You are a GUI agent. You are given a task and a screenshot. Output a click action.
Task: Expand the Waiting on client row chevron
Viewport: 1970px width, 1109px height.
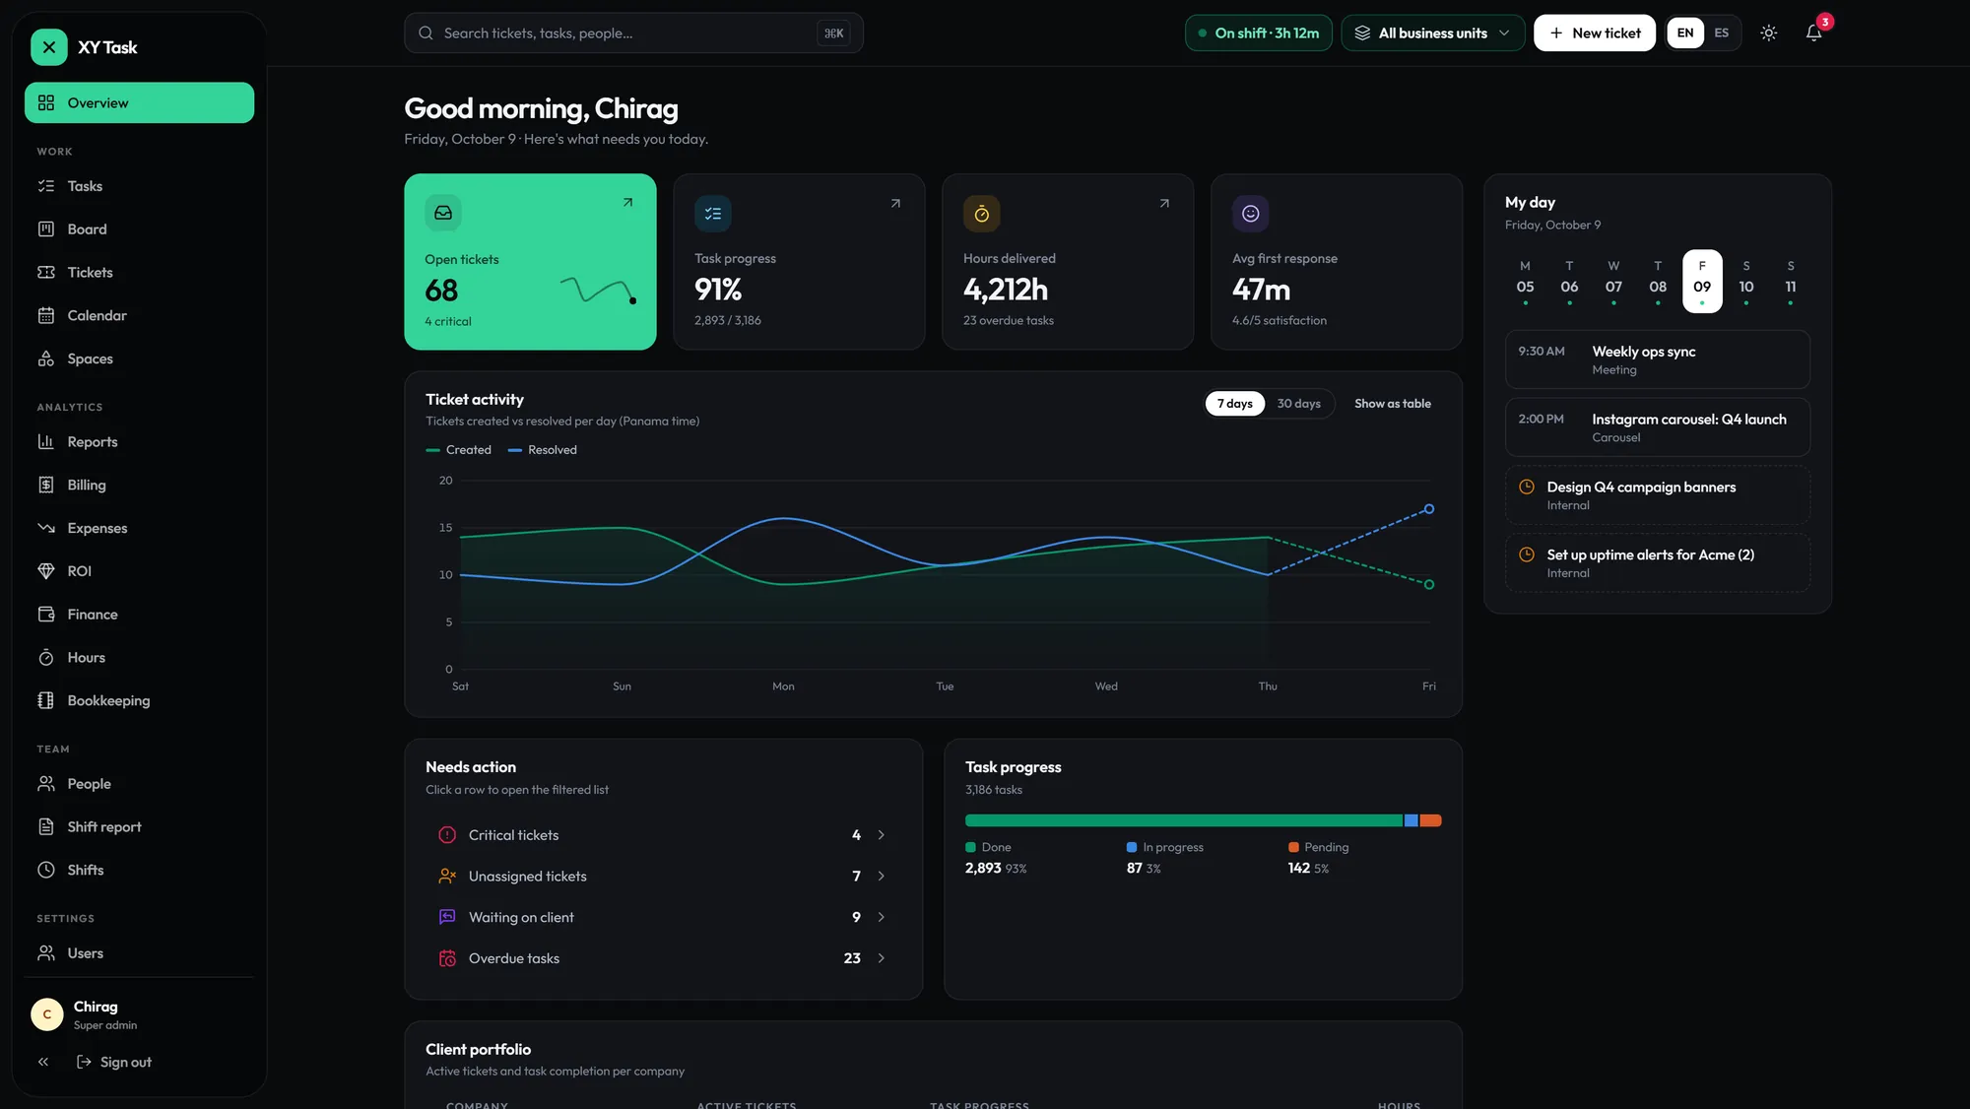coord(881,917)
